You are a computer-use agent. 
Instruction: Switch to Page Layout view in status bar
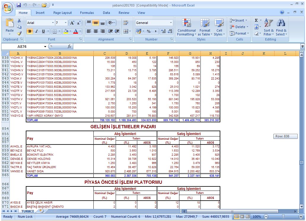click(242, 217)
